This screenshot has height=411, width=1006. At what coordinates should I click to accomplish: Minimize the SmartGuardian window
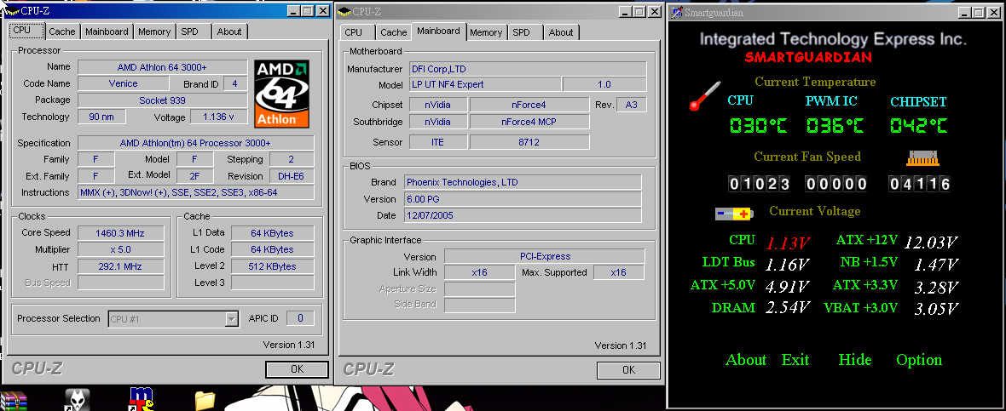(965, 12)
